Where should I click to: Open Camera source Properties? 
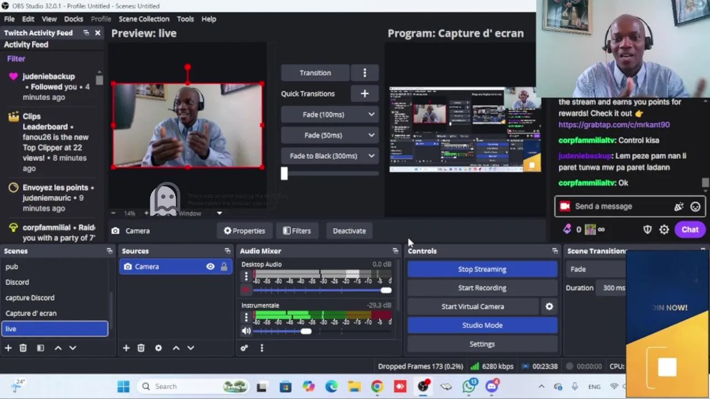(x=244, y=231)
